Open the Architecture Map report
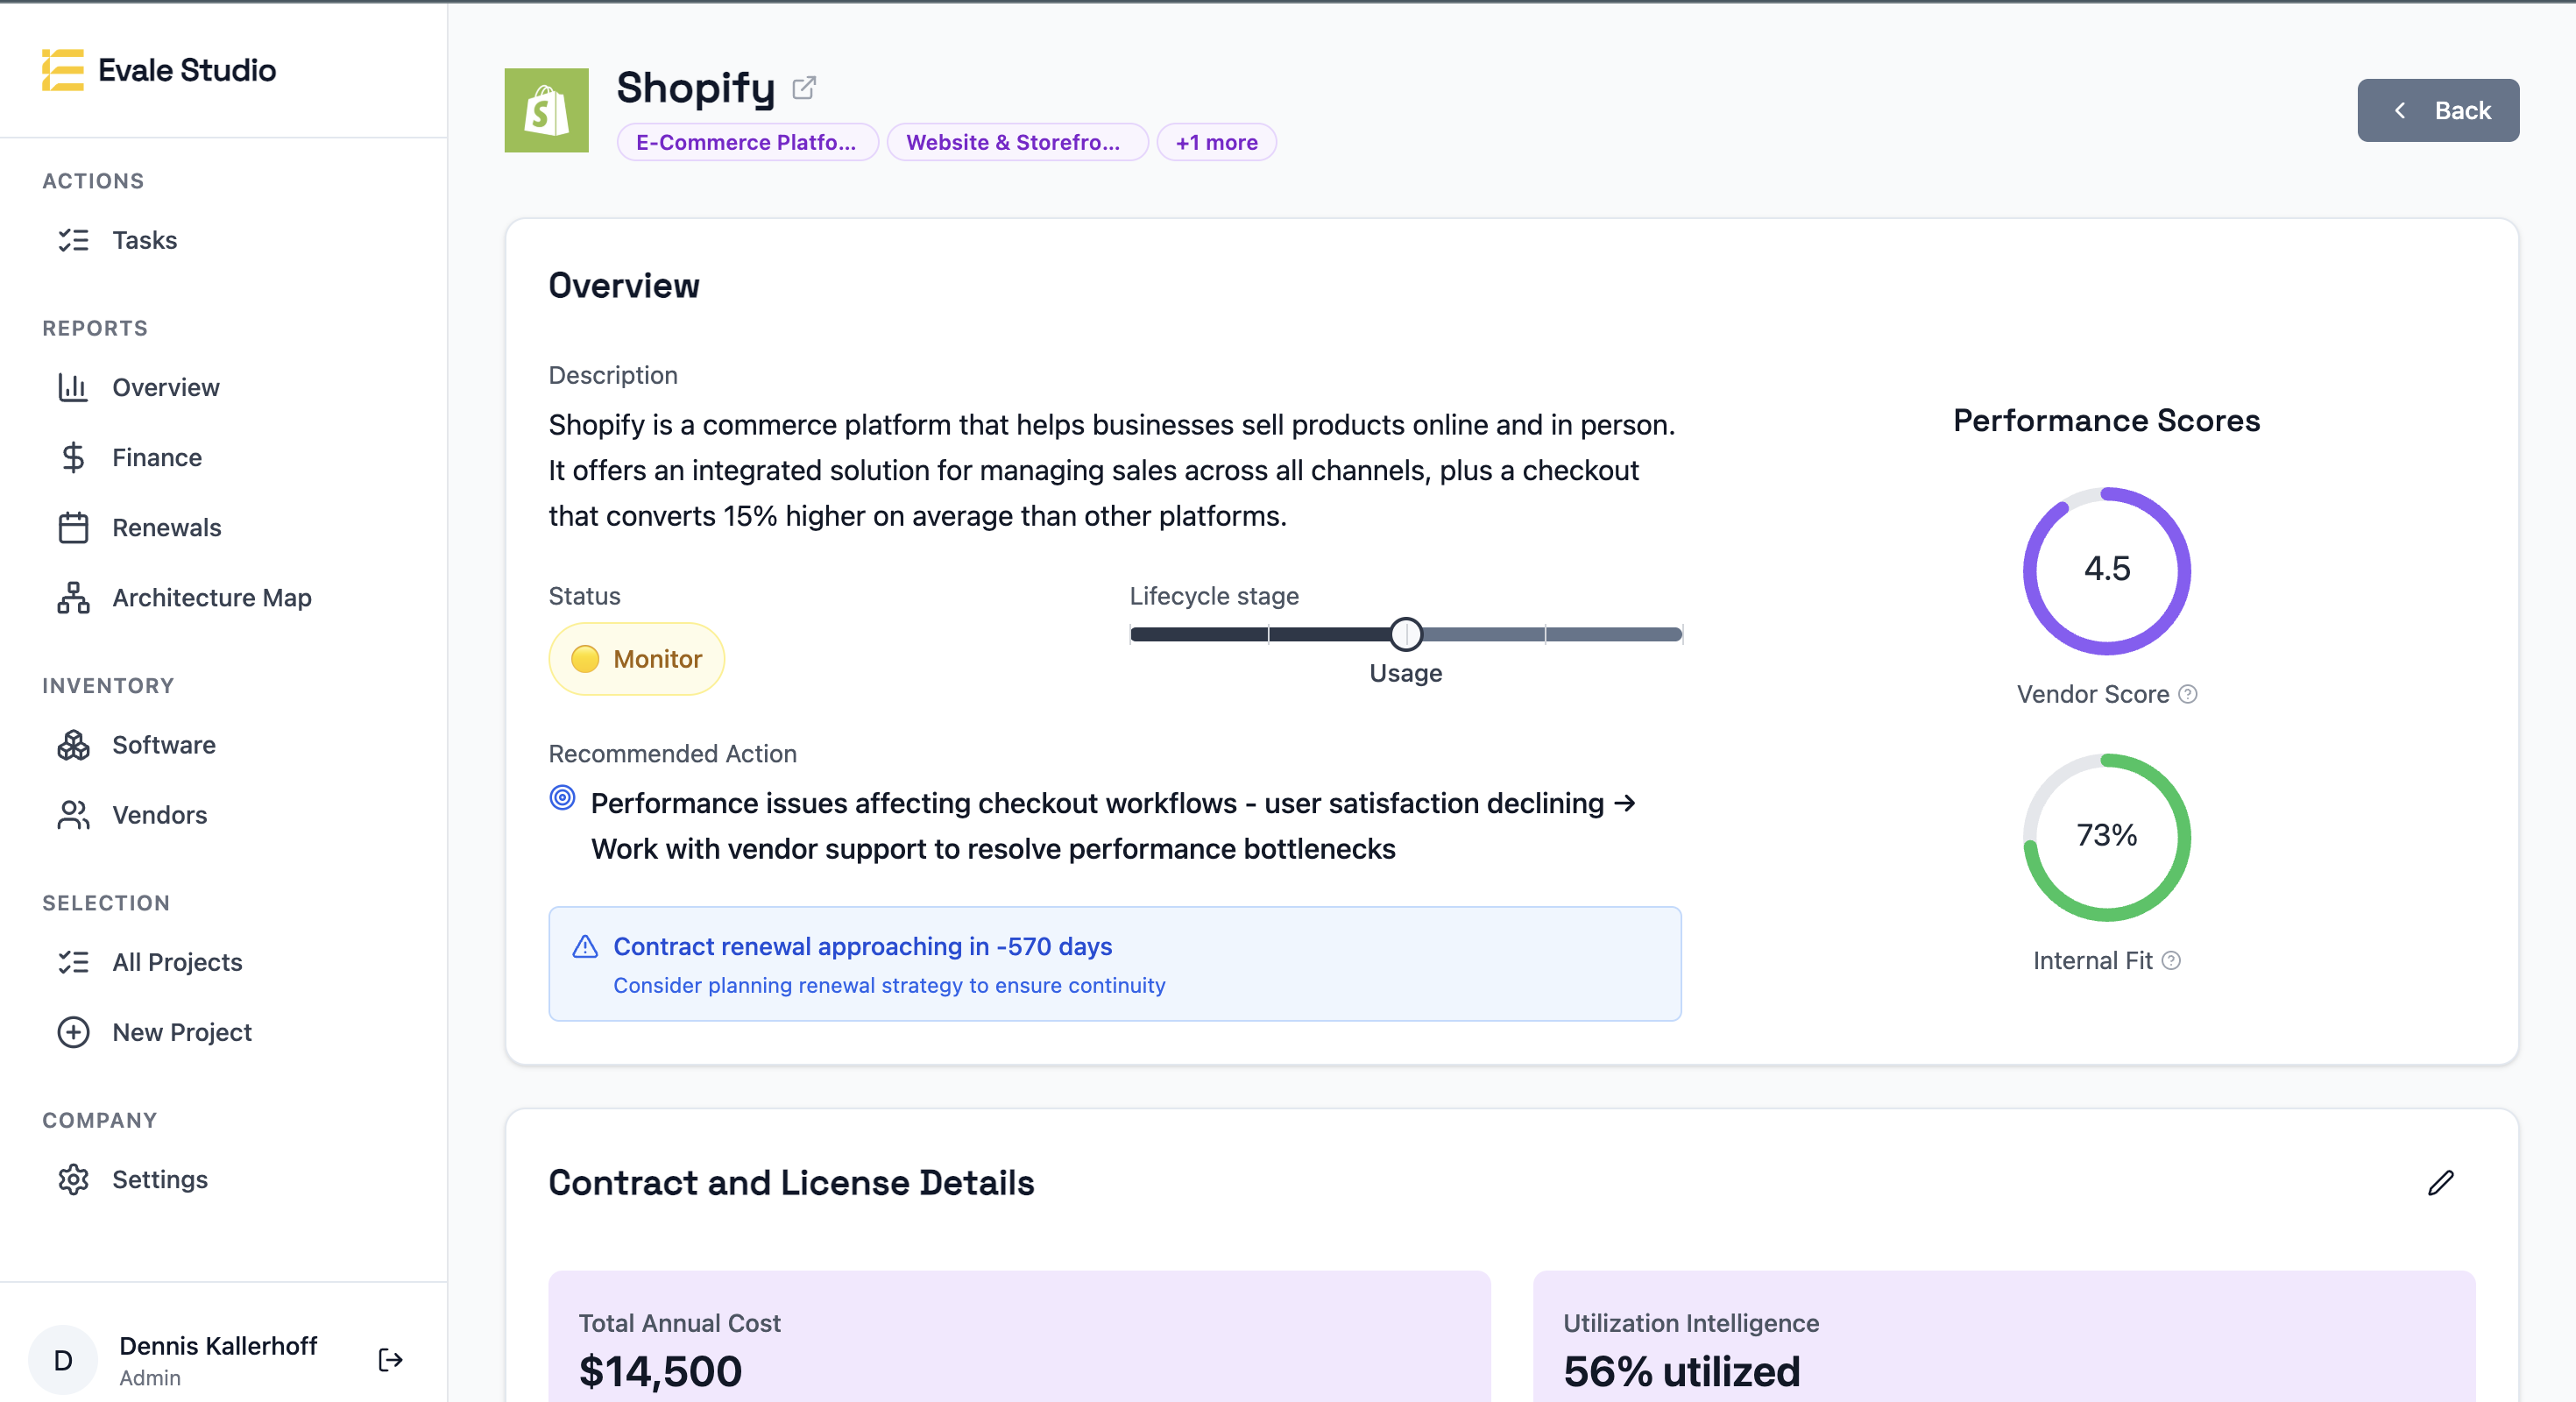Image resolution: width=2576 pixels, height=1402 pixels. tap(212, 597)
